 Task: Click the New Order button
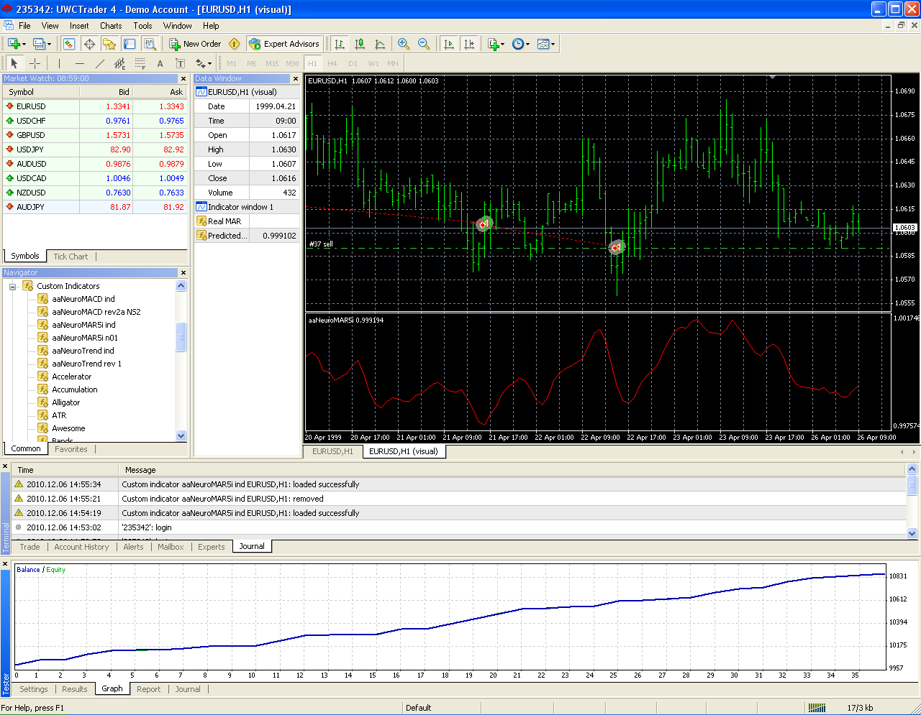click(195, 44)
